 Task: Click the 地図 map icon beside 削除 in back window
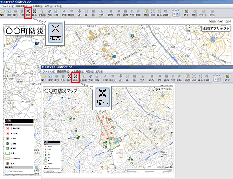click(x=146, y=13)
